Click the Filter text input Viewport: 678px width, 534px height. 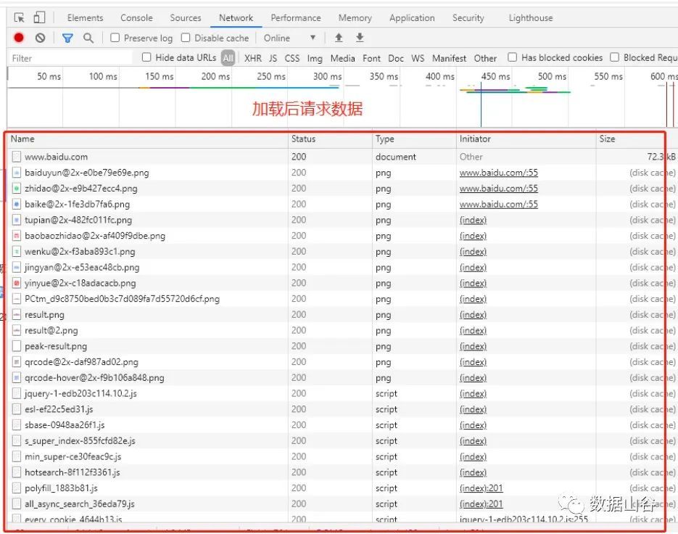tap(70, 58)
